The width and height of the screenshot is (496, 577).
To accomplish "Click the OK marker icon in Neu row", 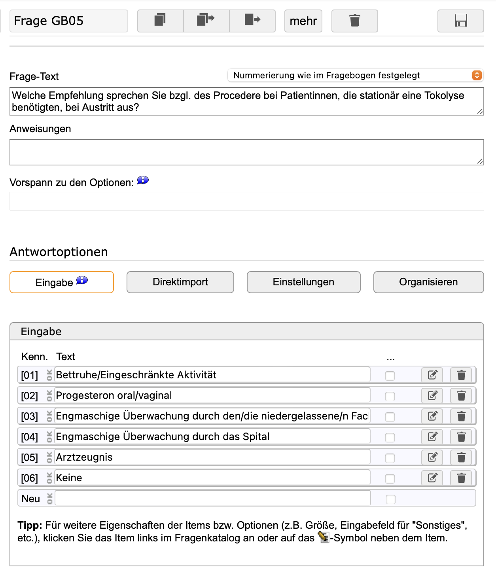I will pos(50,499).
